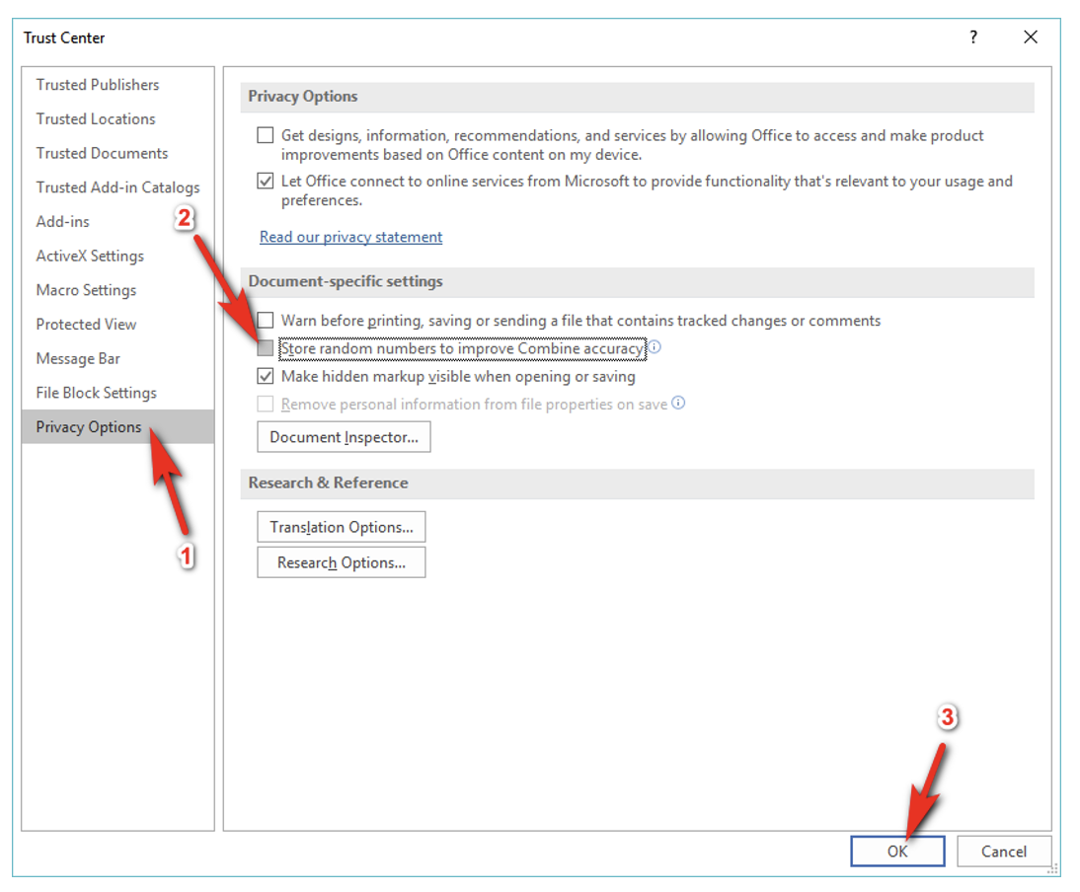Click info icon beside Store random numbers
The width and height of the screenshot is (1080, 892).
655,347
